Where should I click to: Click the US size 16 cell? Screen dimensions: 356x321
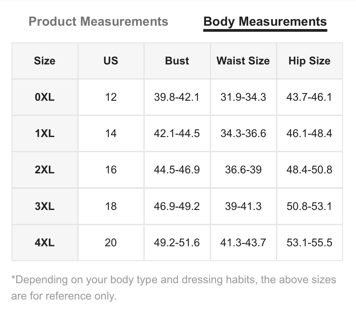click(x=111, y=170)
